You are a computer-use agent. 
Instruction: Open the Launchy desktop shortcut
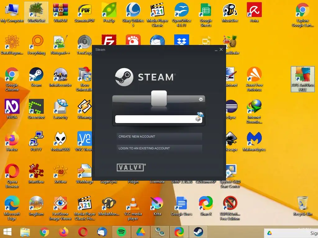pyautogui.click(x=61, y=109)
